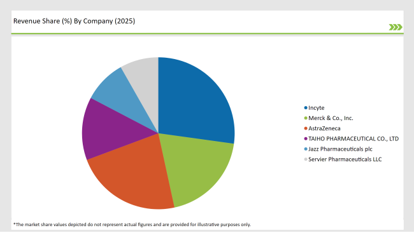Click the AstraZeneca legend color dot
Image resolution: width=414 pixels, height=235 pixels.
pos(306,128)
